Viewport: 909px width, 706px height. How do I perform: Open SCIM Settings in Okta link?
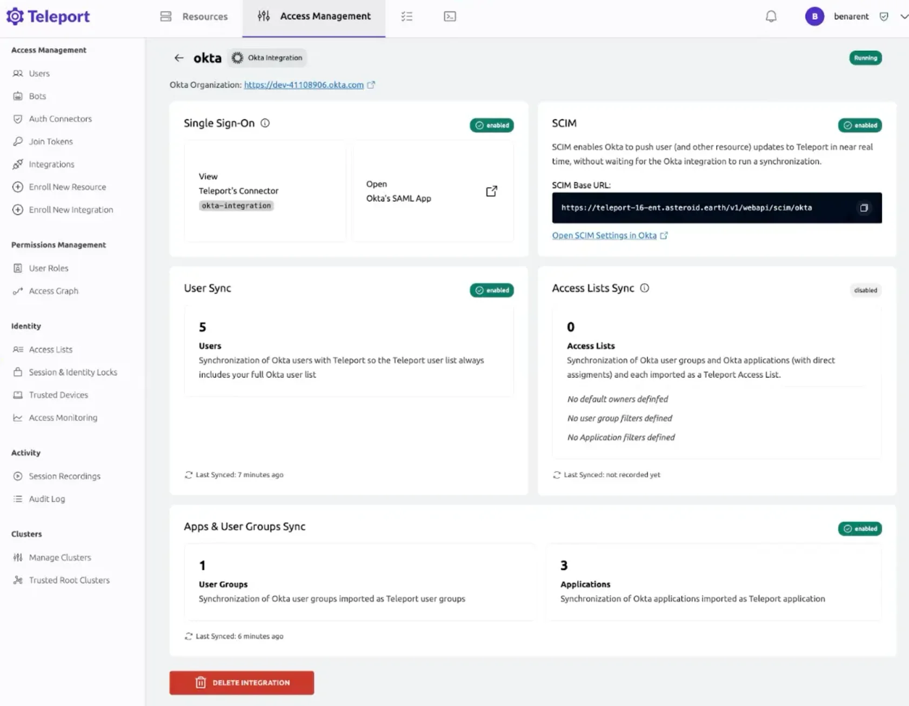(x=604, y=236)
